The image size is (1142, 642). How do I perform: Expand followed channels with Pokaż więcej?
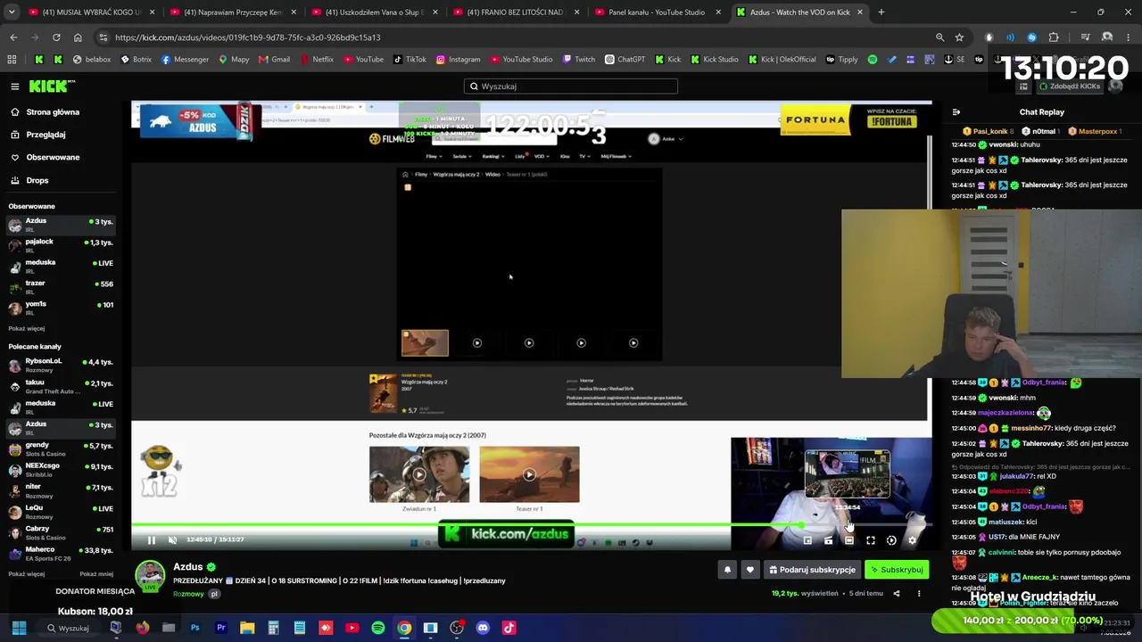coord(26,328)
